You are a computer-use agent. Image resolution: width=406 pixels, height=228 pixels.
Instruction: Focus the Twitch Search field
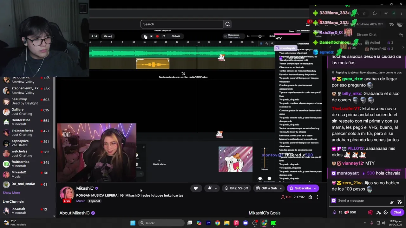pyautogui.click(x=182, y=24)
